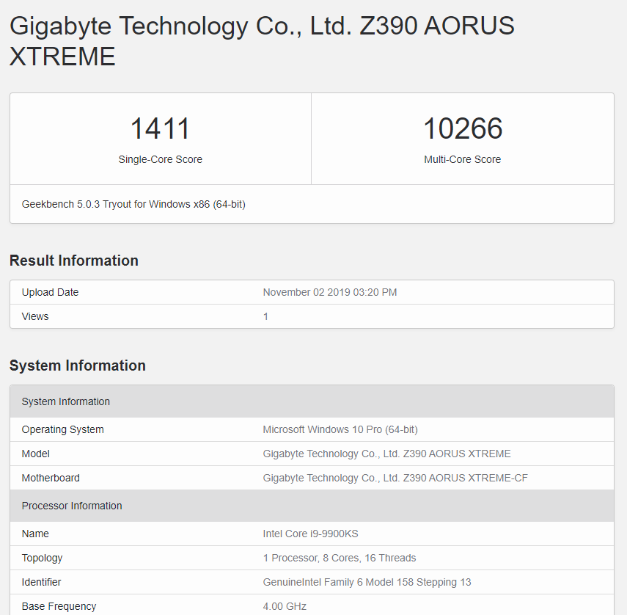Click the 'Topology' row label
The width and height of the screenshot is (627, 615).
(42, 558)
